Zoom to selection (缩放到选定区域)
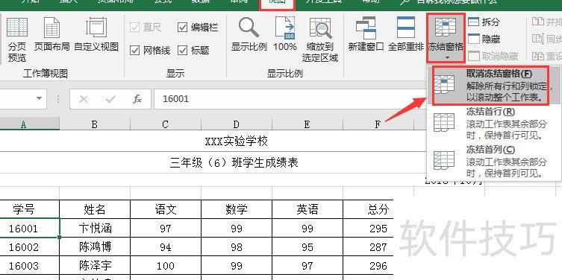 click(x=320, y=39)
